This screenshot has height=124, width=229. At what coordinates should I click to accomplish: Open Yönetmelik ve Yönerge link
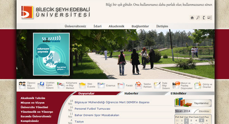click(37, 112)
